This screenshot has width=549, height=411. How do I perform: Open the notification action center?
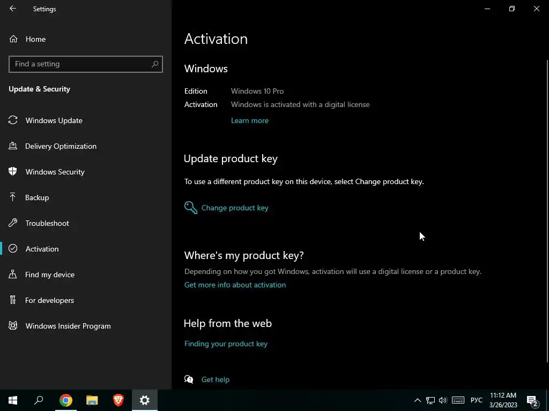pos(532,400)
